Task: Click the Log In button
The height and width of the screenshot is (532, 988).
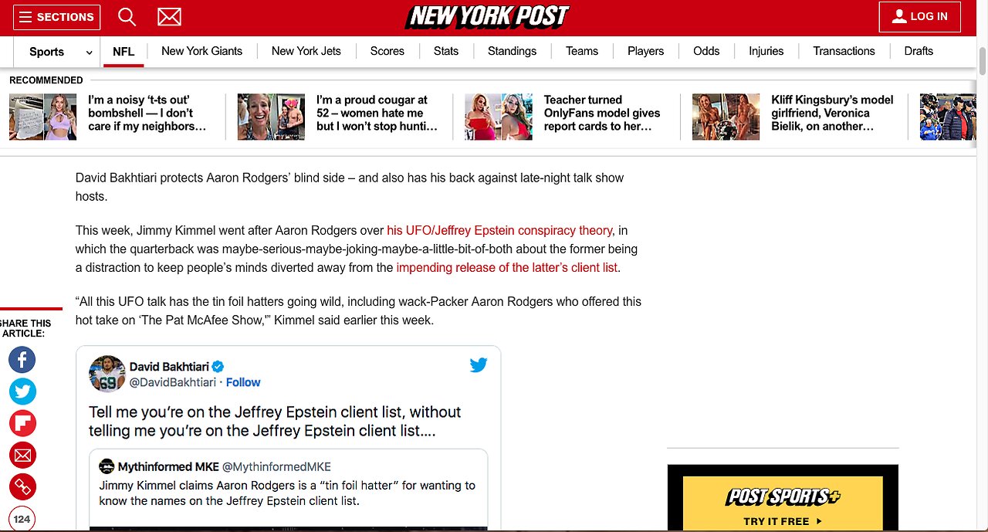Action: click(x=920, y=16)
